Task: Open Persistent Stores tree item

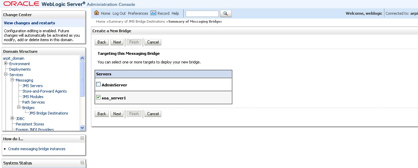Action: click(30, 124)
